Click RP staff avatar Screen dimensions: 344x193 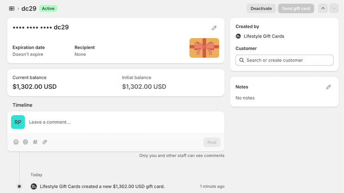coord(18,122)
